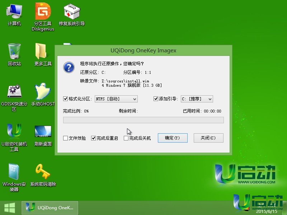Launch 系统密码清除 key icon

click(43, 175)
